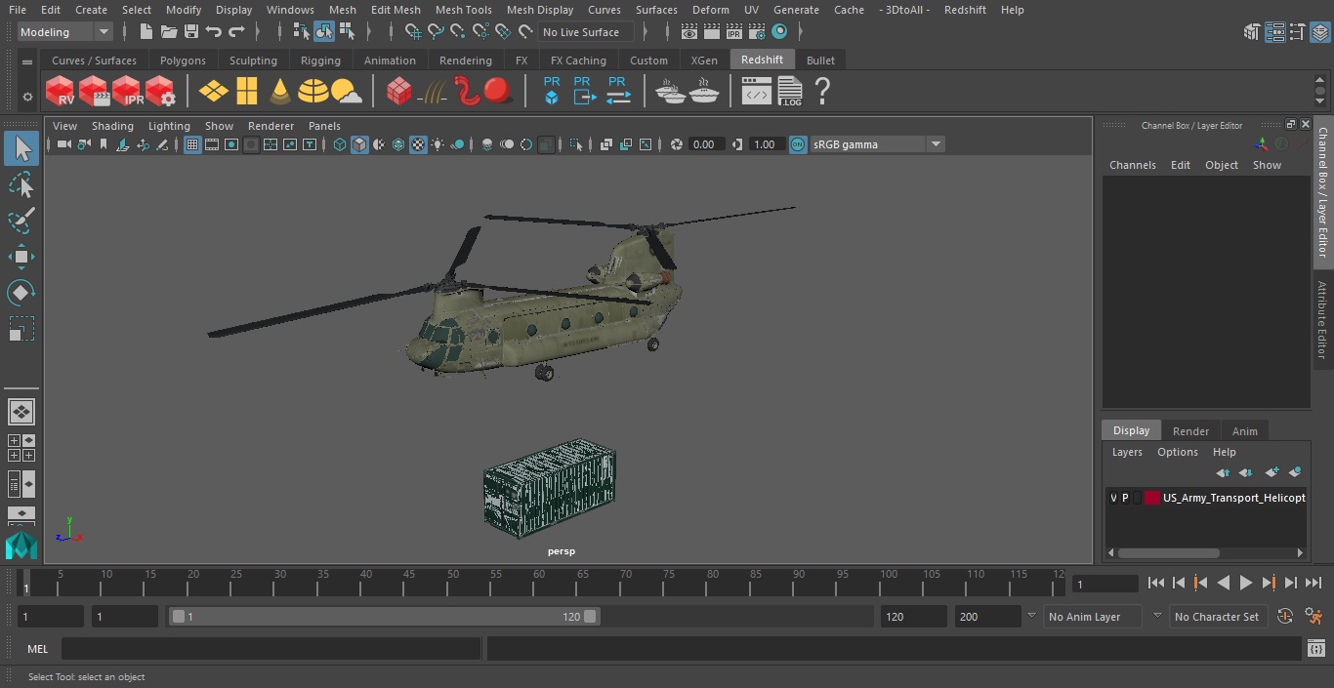Play animation forward
Image resolution: width=1334 pixels, height=688 pixels.
click(1245, 583)
